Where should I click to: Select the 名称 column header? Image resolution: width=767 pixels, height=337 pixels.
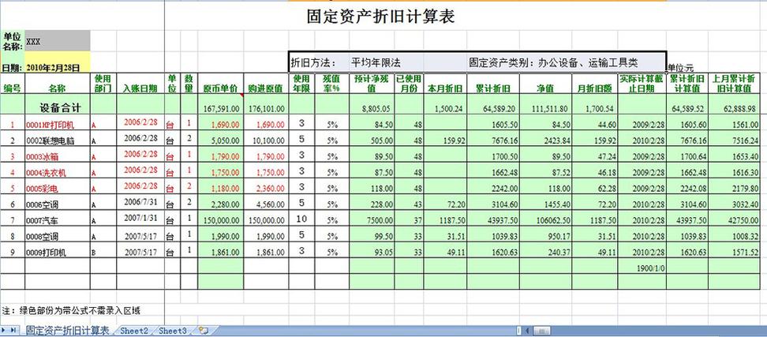pos(58,84)
